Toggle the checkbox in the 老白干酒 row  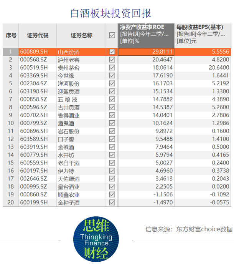112,163
